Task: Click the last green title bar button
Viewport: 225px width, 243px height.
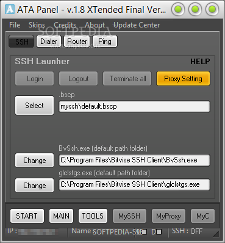Action: pyautogui.click(x=212, y=9)
